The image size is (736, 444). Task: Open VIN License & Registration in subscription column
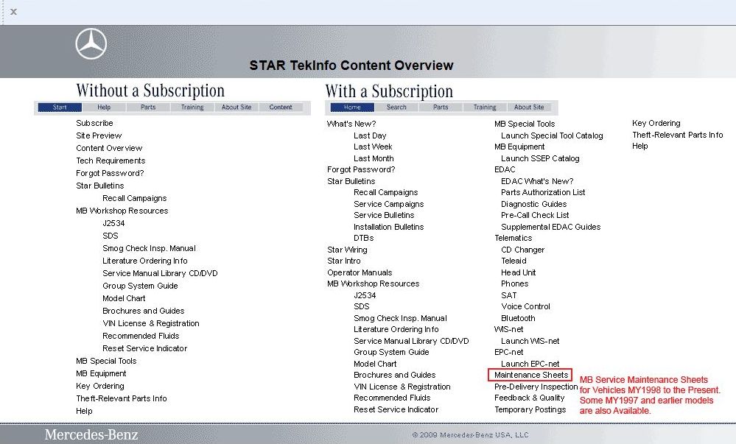pyautogui.click(x=402, y=387)
